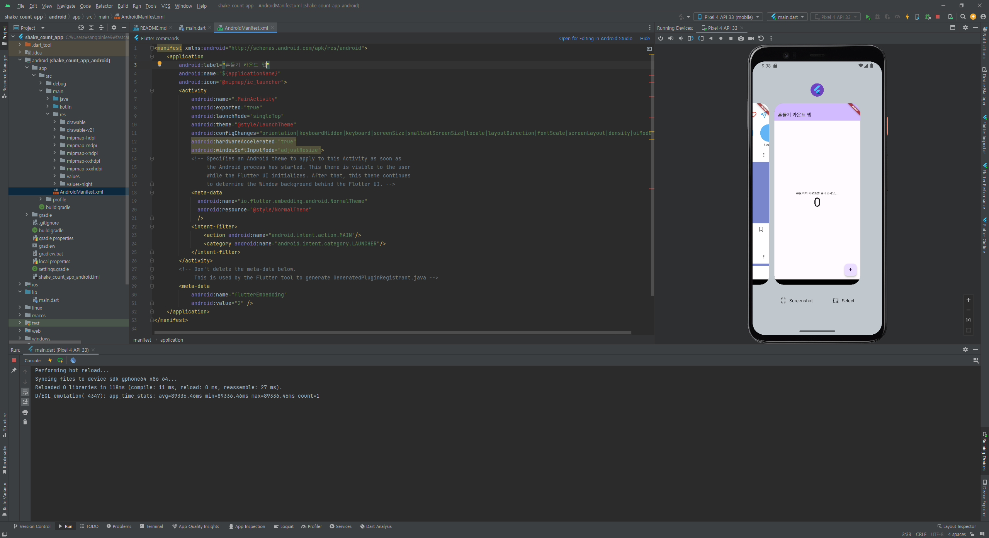This screenshot has width=989, height=538.
Task: Open Dart DevTools from the Run console toolbar
Action: [73, 360]
